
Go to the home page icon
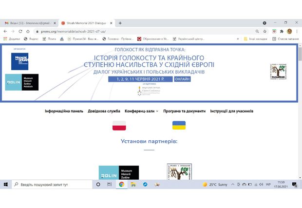28,31
